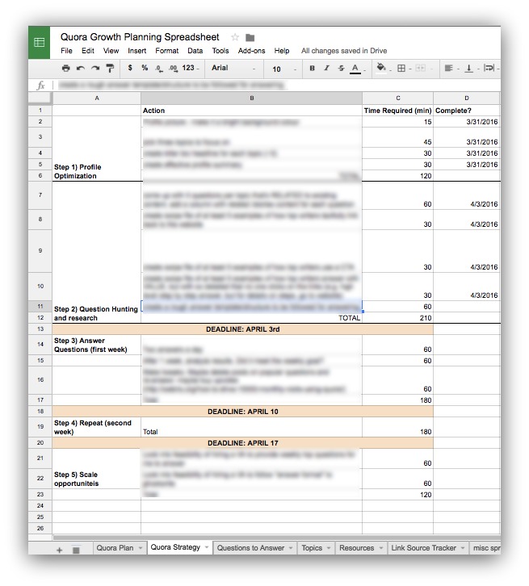Image resolution: width=529 pixels, height=586 pixels.
Task: Select the 'Complete?' header cell
Action: pyautogui.click(x=467, y=111)
